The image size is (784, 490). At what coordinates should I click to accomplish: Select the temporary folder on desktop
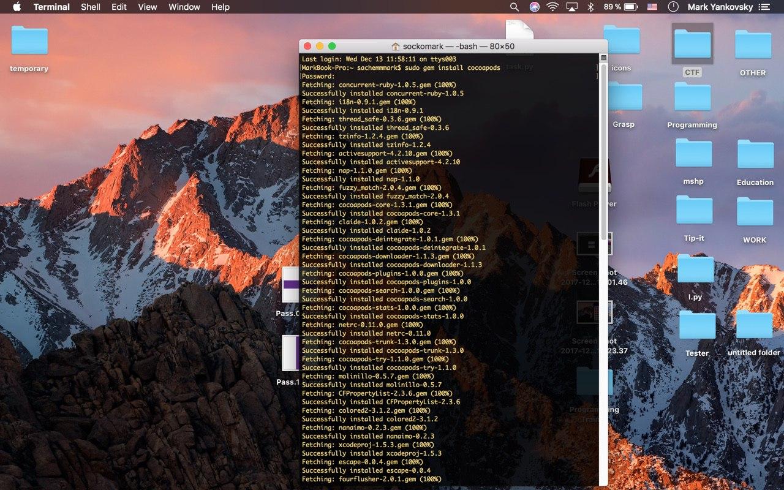pos(29,40)
